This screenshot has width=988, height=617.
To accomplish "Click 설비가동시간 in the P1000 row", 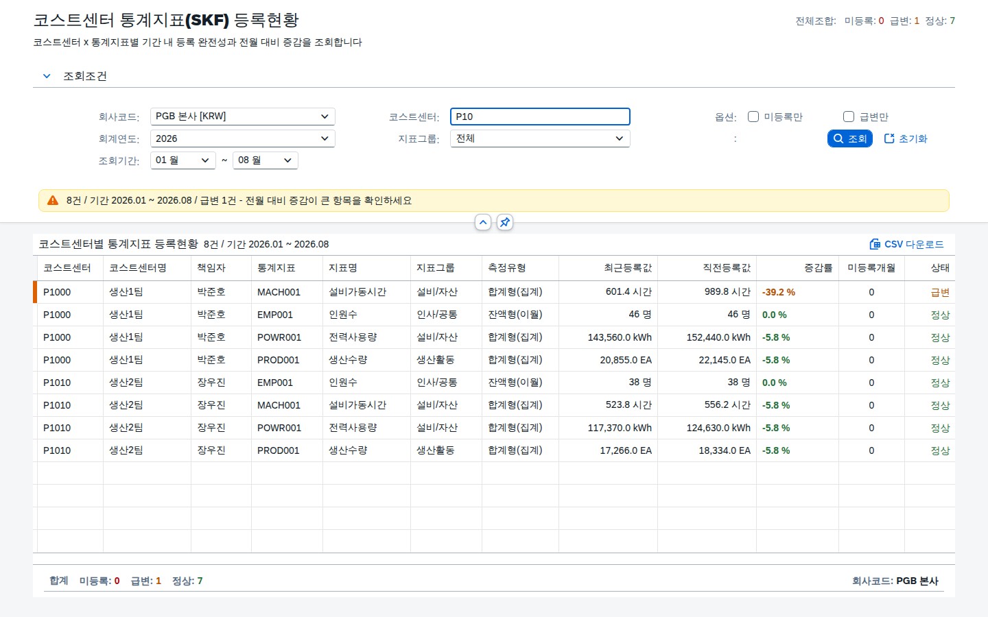I will (357, 292).
